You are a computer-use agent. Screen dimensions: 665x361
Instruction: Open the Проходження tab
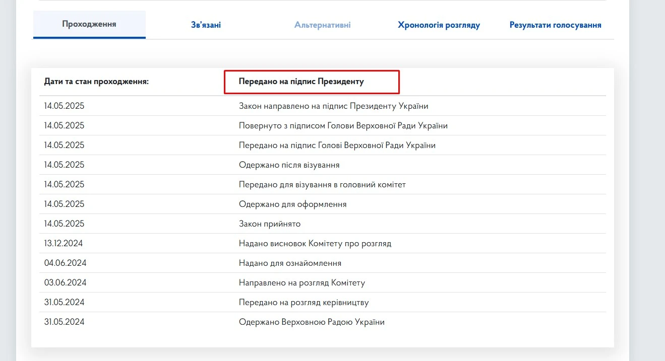89,24
